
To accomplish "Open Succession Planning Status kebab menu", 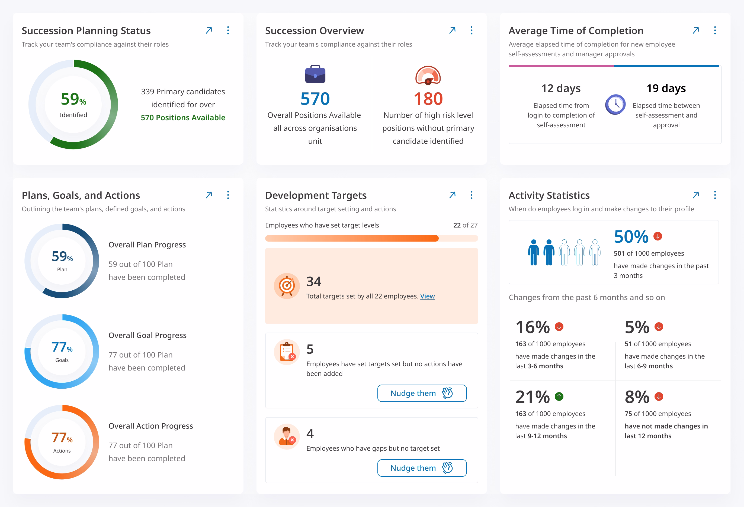I will [228, 30].
